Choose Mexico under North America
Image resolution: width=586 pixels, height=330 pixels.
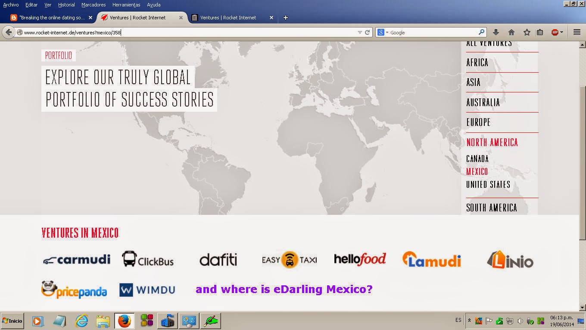click(477, 172)
